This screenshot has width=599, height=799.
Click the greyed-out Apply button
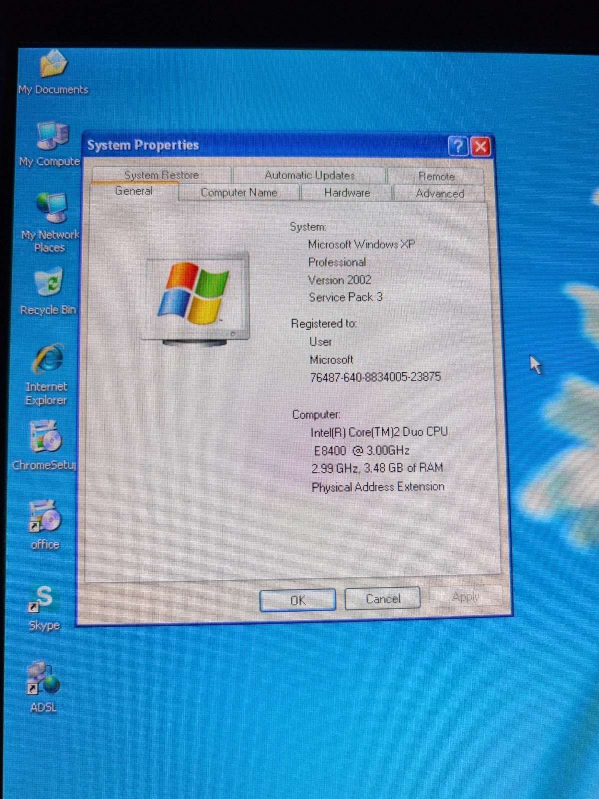[x=466, y=596]
